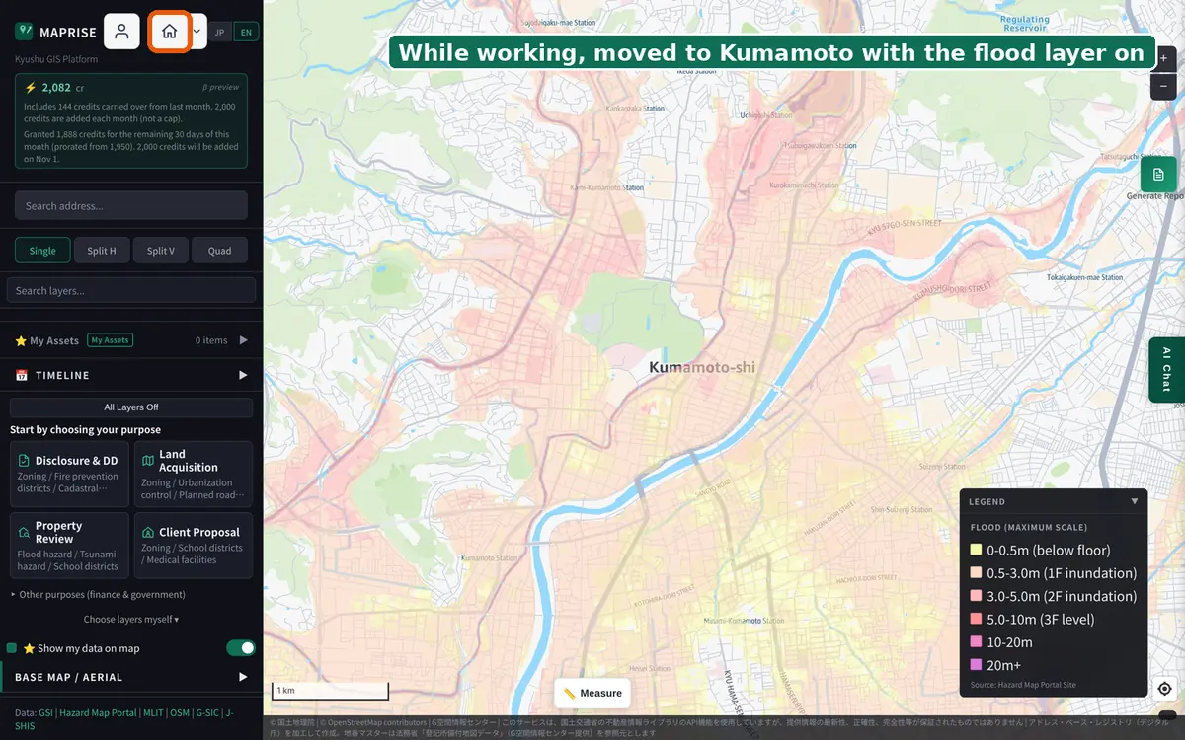Zoom in the map with plus button
The image size is (1185, 740).
tap(1163, 58)
